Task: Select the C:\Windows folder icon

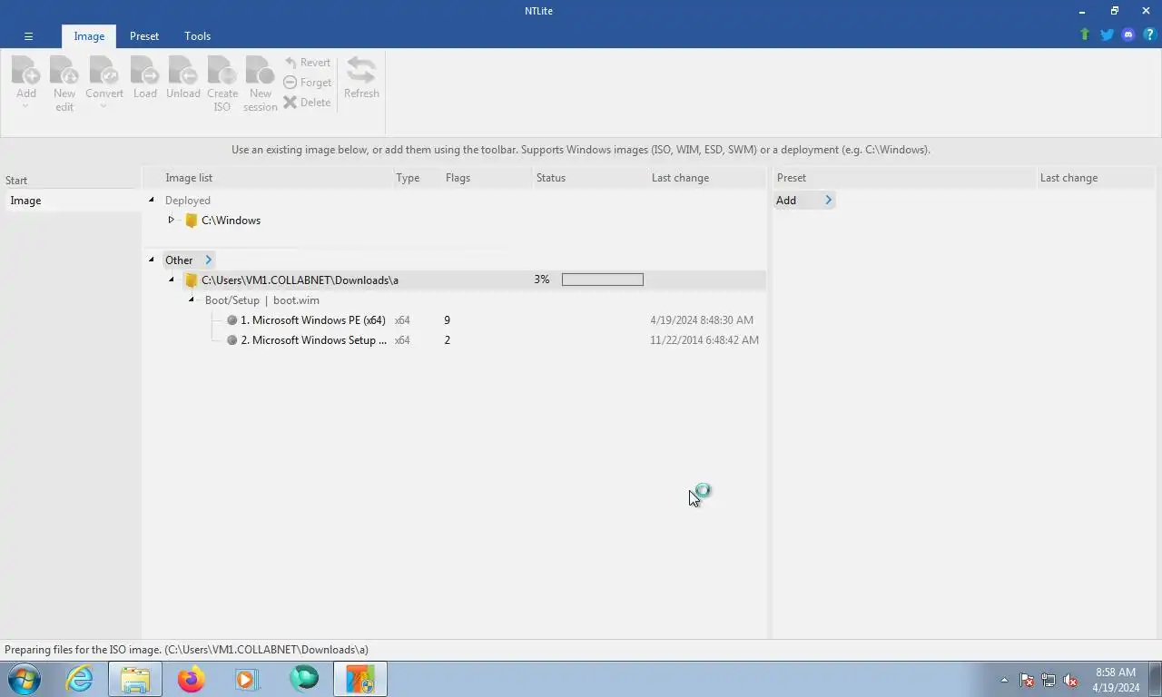Action: (x=192, y=221)
